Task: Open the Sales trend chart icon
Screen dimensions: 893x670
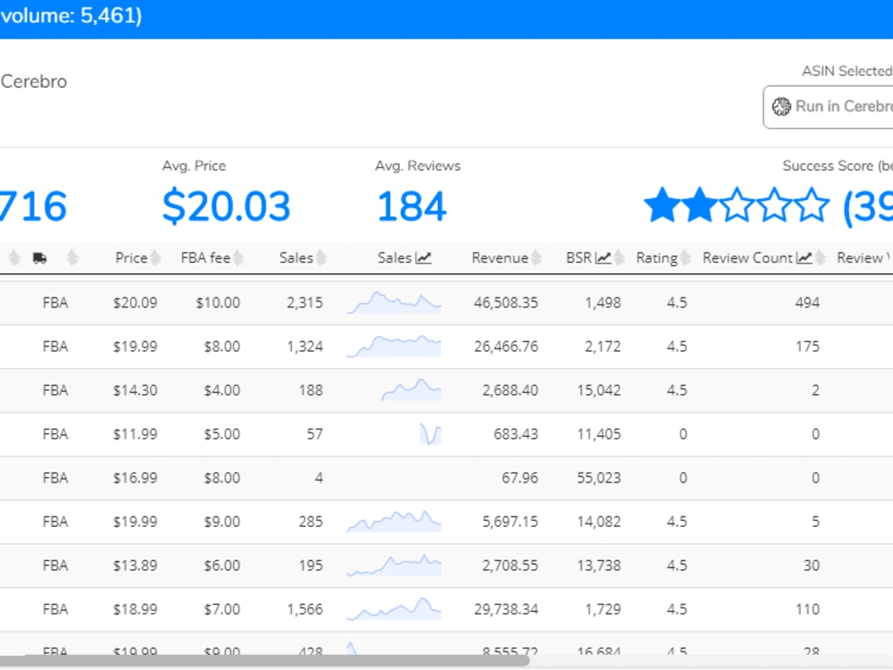Action: (423, 258)
